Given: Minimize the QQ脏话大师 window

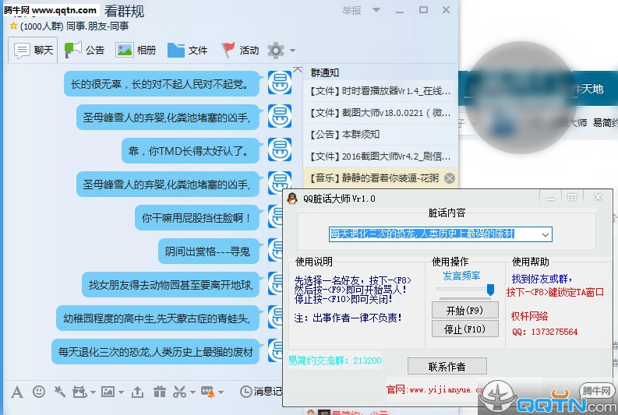Looking at the screenshot, I should [x=551, y=197].
